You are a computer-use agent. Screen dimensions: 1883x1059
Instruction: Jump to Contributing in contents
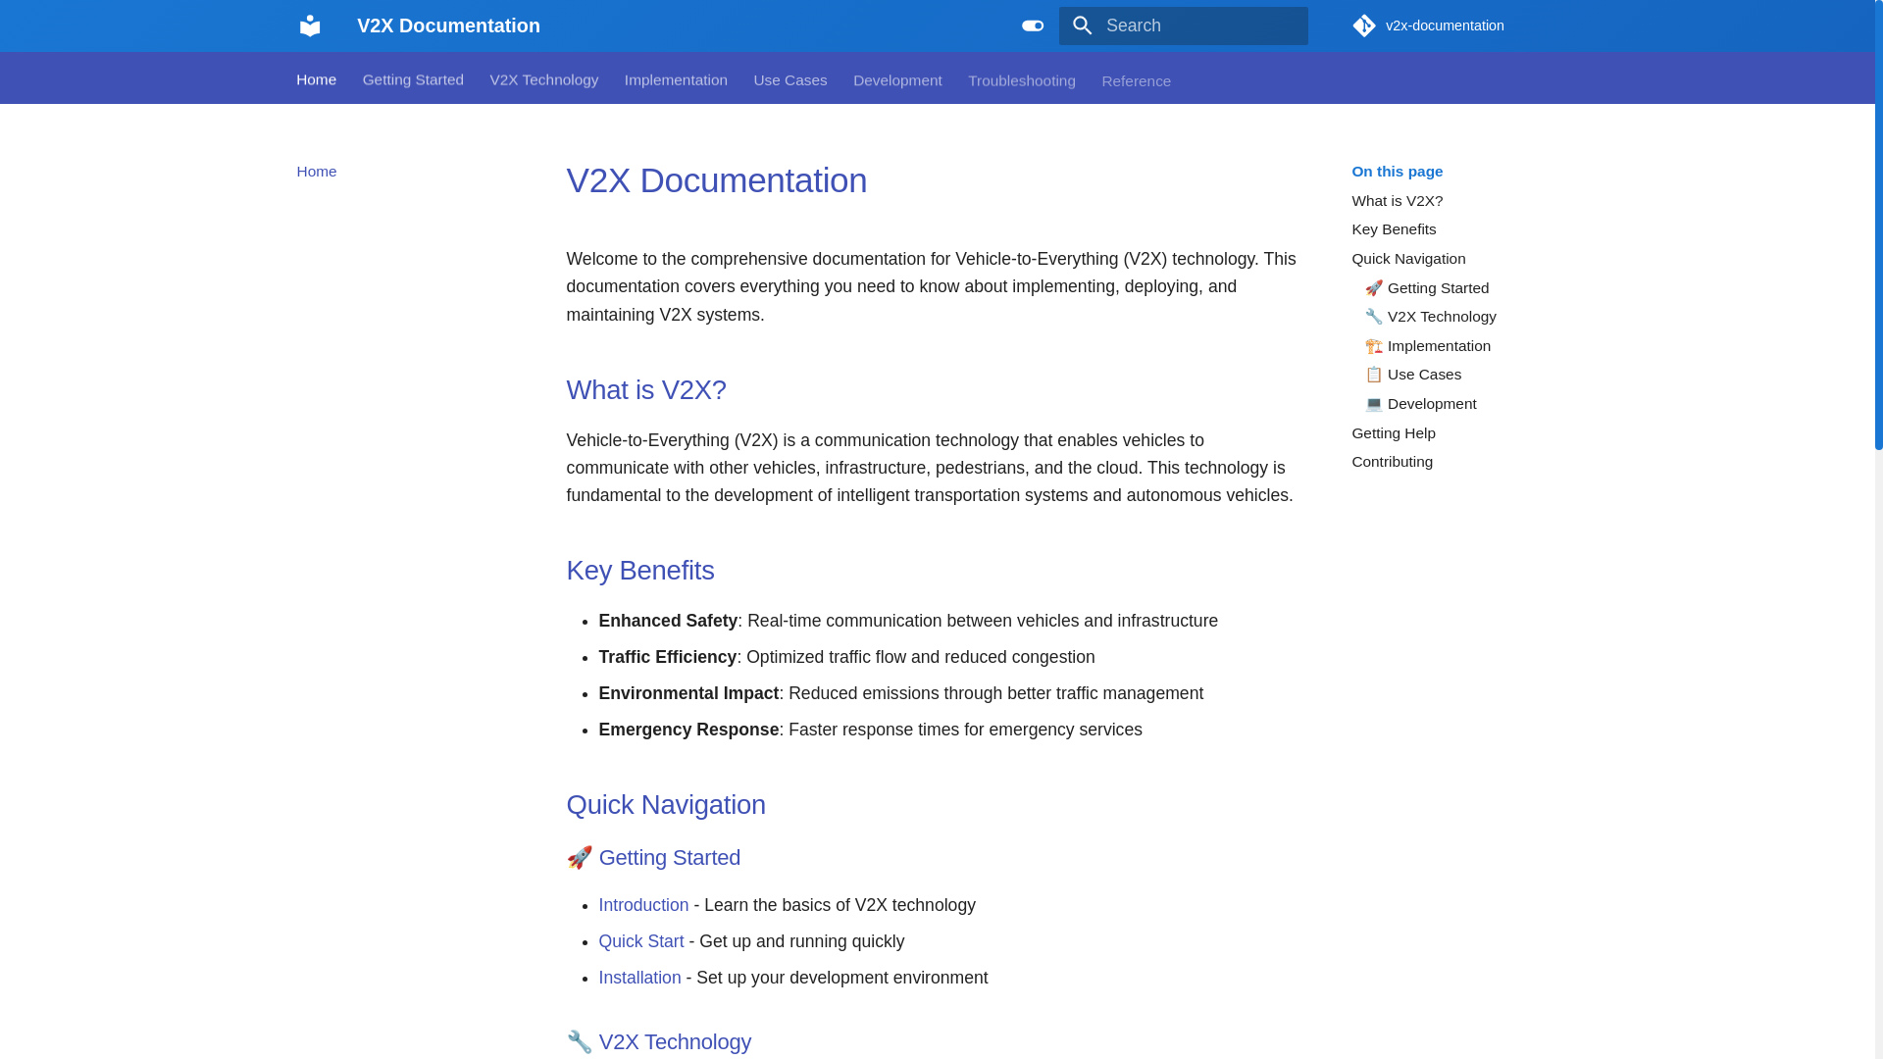point(1392,462)
